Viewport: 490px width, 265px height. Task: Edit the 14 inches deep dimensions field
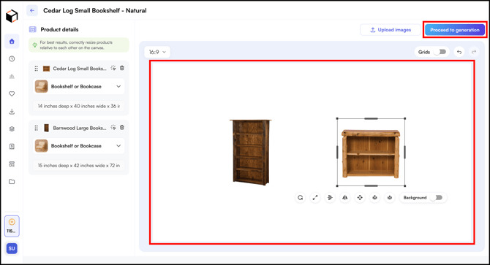coord(79,106)
